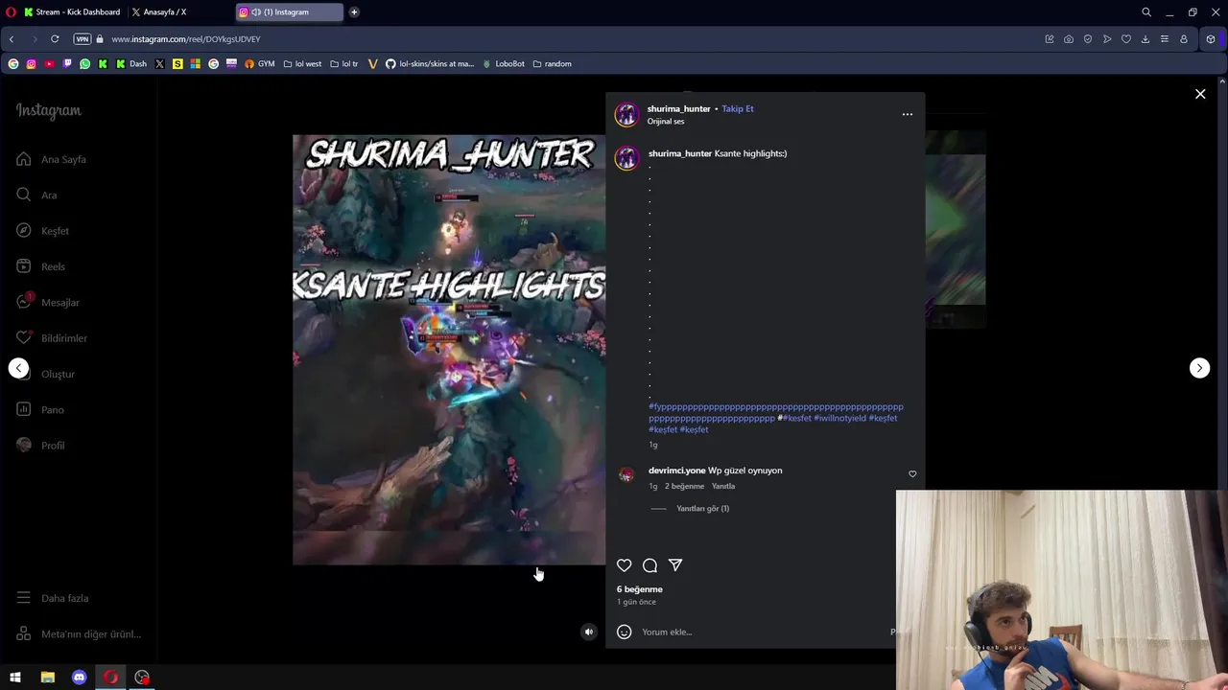1228x690 pixels.
Task: Click the #iwillnotyield hashtag
Action: coord(839,418)
